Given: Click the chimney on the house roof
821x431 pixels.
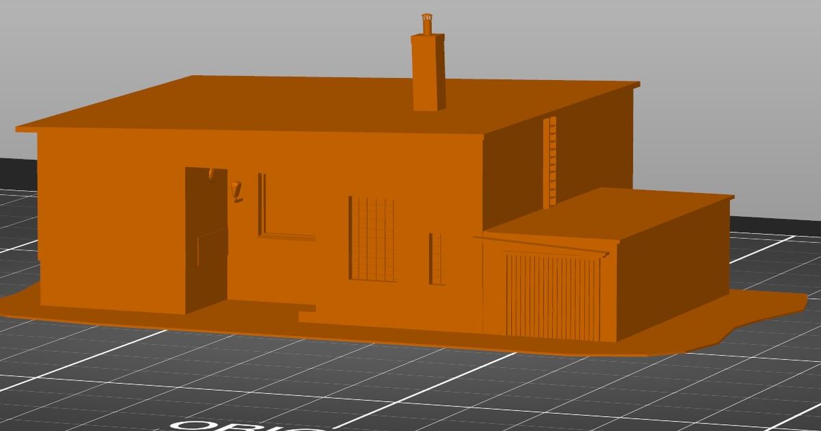Looking at the screenshot, I should coord(428,75).
